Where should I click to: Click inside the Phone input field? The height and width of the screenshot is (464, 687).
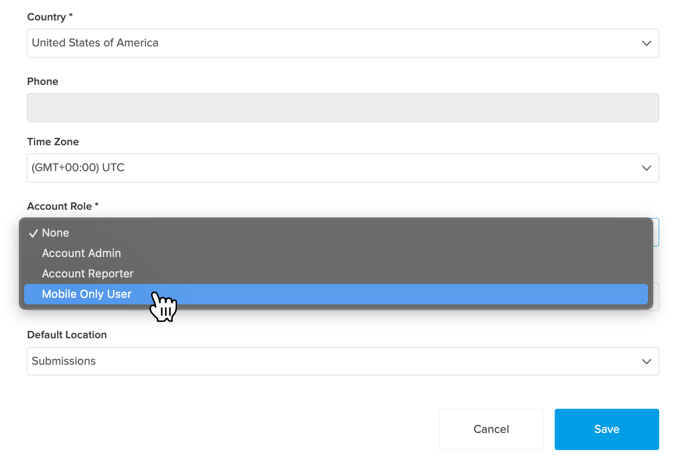pyautogui.click(x=343, y=107)
